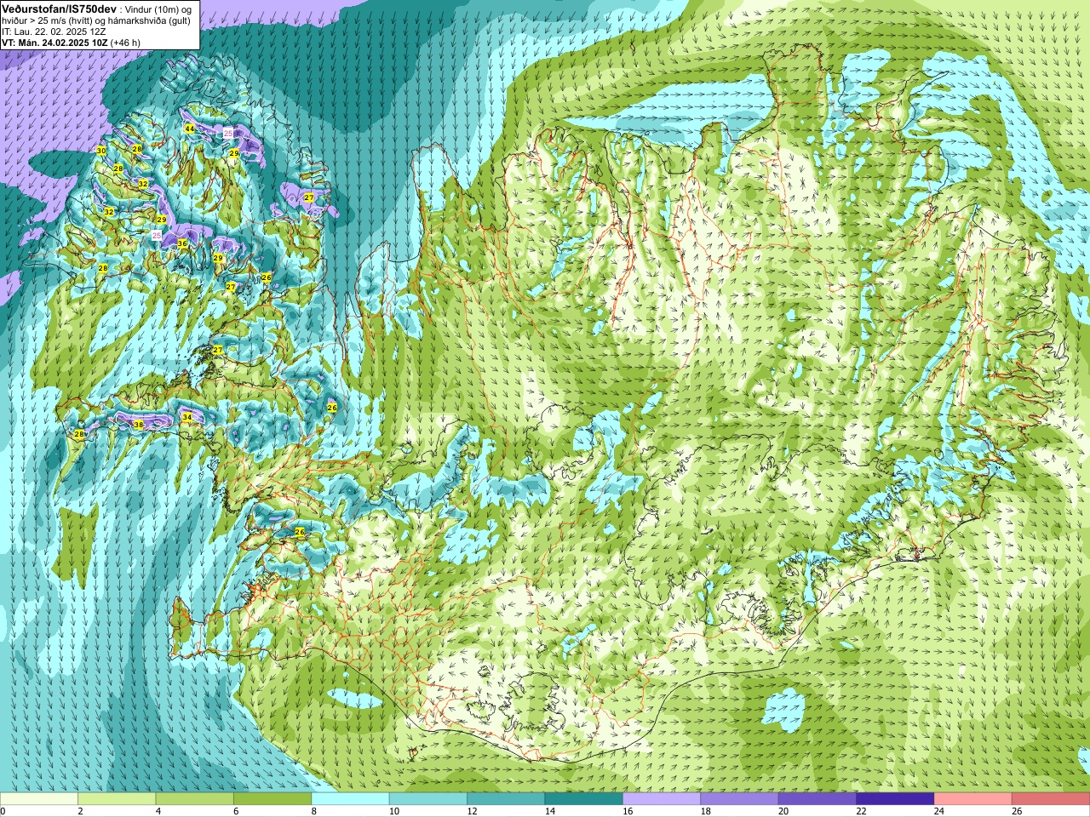Click the legend scale tick label 8
The height and width of the screenshot is (817, 1090).
(314, 811)
